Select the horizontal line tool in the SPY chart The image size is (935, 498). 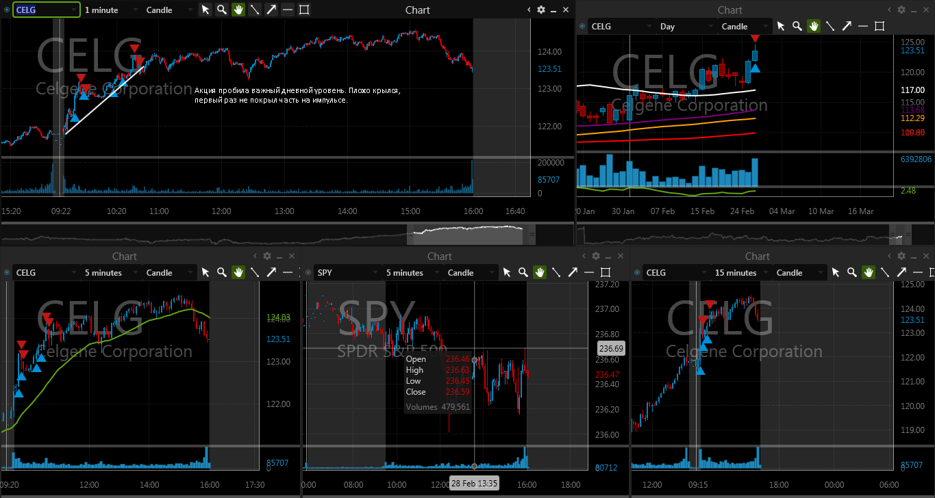tap(589, 272)
